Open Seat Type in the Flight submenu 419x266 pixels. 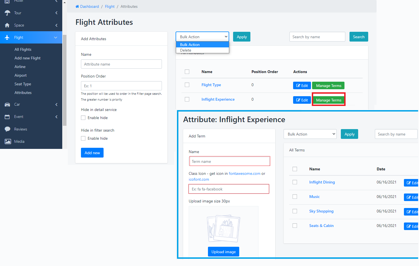(23, 84)
